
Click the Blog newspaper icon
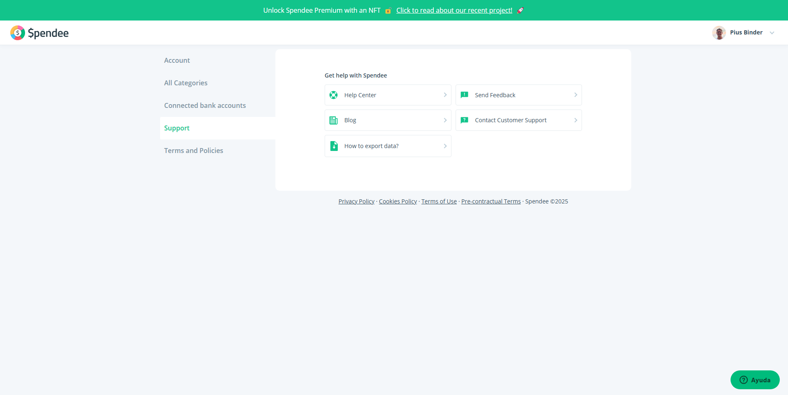point(334,120)
